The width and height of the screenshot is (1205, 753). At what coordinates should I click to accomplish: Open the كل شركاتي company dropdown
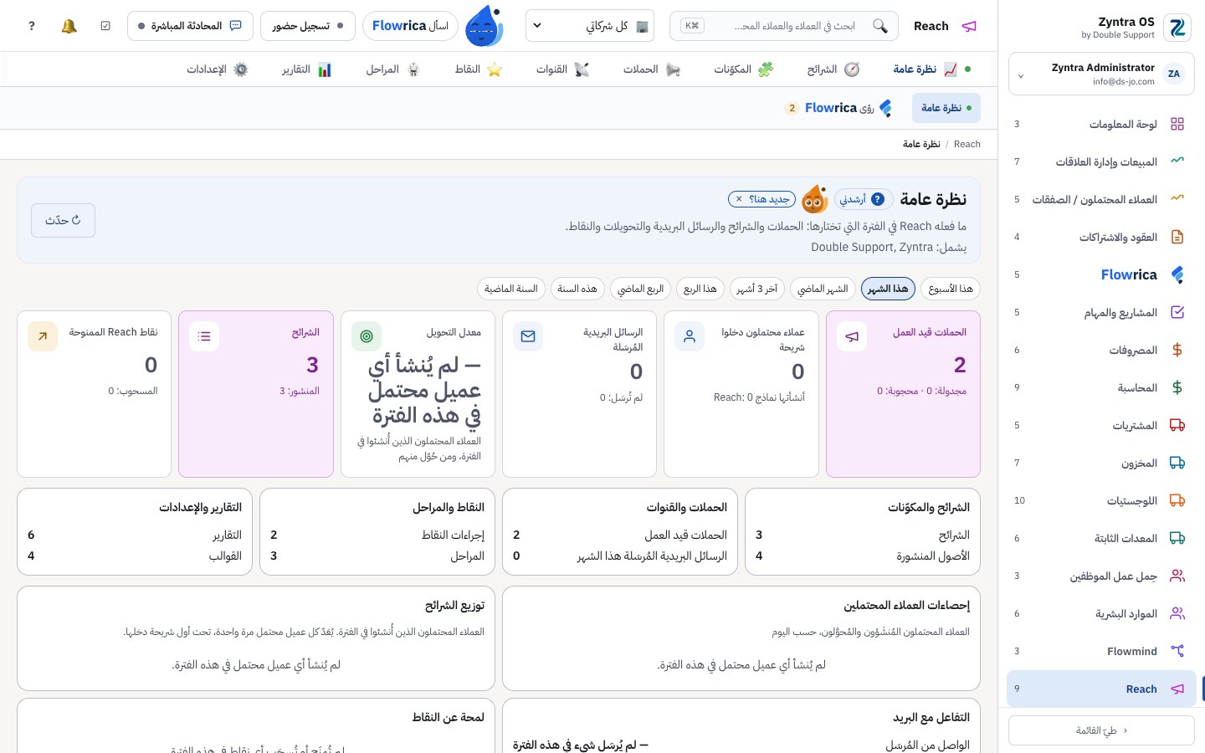click(590, 26)
